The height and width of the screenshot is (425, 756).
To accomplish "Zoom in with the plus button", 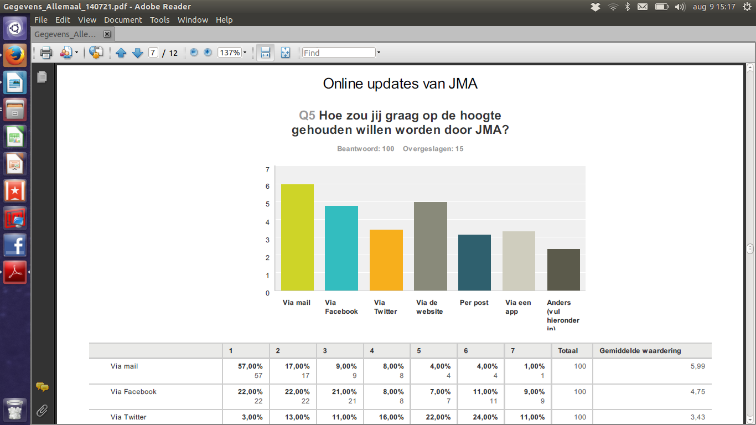I will point(208,52).
